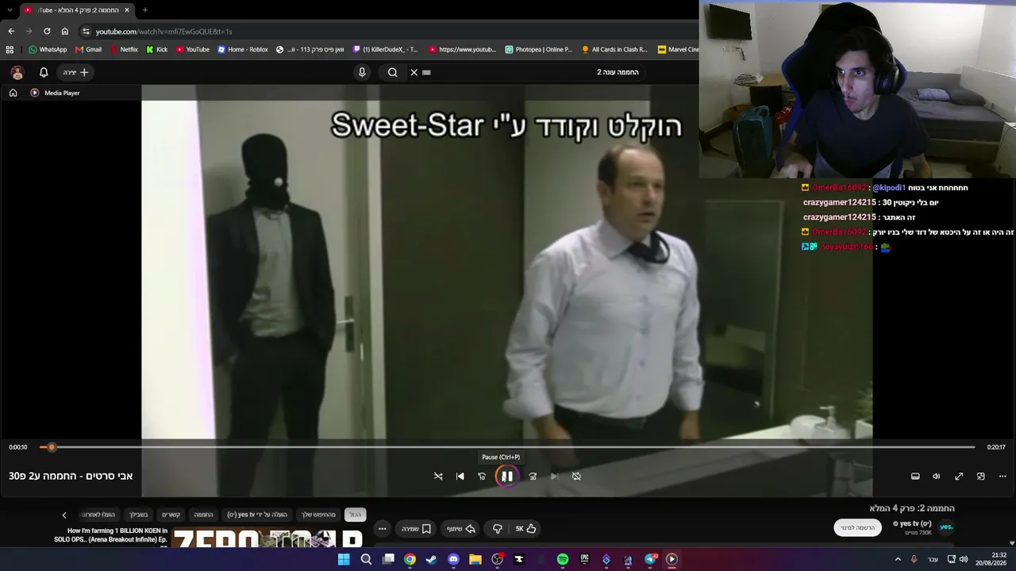Open the Media Player home icon
1016x571 pixels.
click(x=13, y=93)
